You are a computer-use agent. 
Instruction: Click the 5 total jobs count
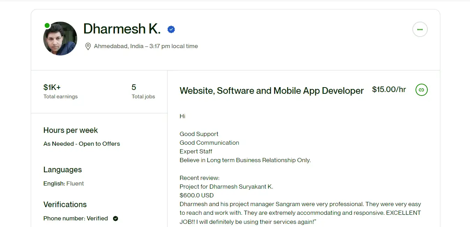click(x=134, y=87)
